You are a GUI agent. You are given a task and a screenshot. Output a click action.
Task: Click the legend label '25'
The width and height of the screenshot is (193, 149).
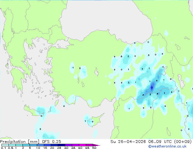[x=59, y=148]
